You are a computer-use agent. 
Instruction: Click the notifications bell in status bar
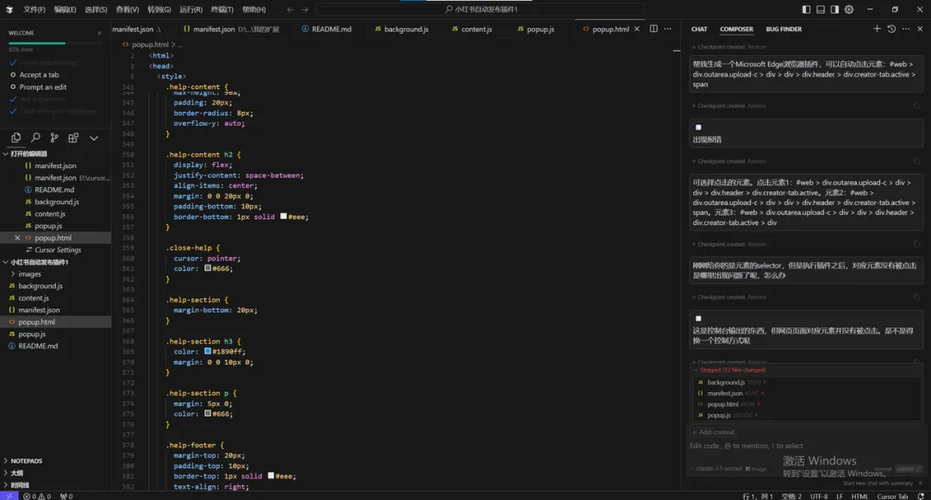[x=921, y=496]
